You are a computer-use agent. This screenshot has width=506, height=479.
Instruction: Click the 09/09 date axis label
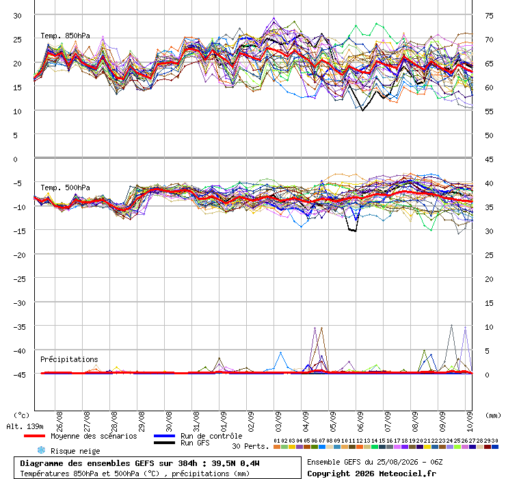click(443, 422)
